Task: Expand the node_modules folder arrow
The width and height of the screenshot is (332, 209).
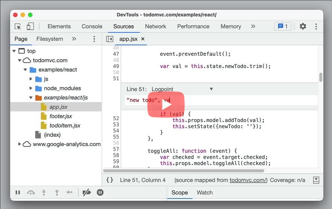Action: click(x=31, y=88)
